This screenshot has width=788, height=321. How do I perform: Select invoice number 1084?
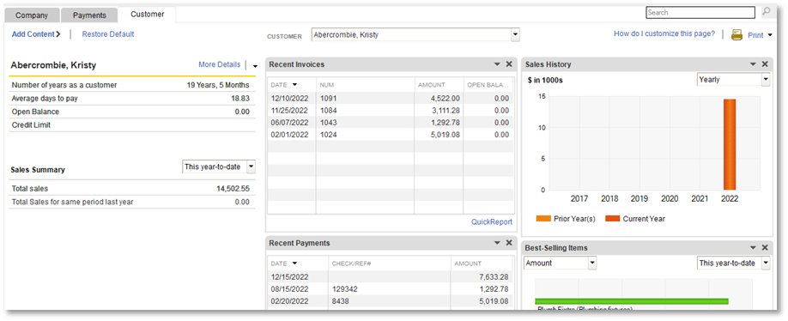tap(328, 110)
